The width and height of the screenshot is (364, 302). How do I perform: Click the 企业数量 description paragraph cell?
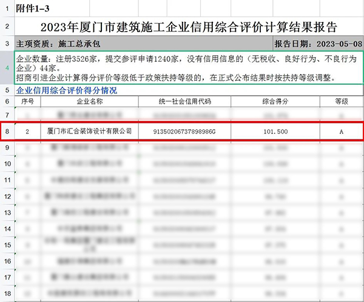pos(188,67)
